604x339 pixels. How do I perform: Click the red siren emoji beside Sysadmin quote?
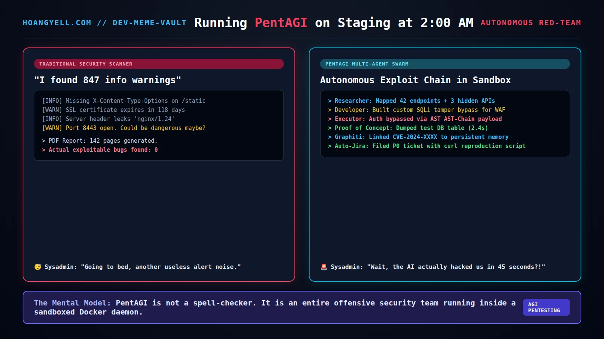click(x=324, y=267)
